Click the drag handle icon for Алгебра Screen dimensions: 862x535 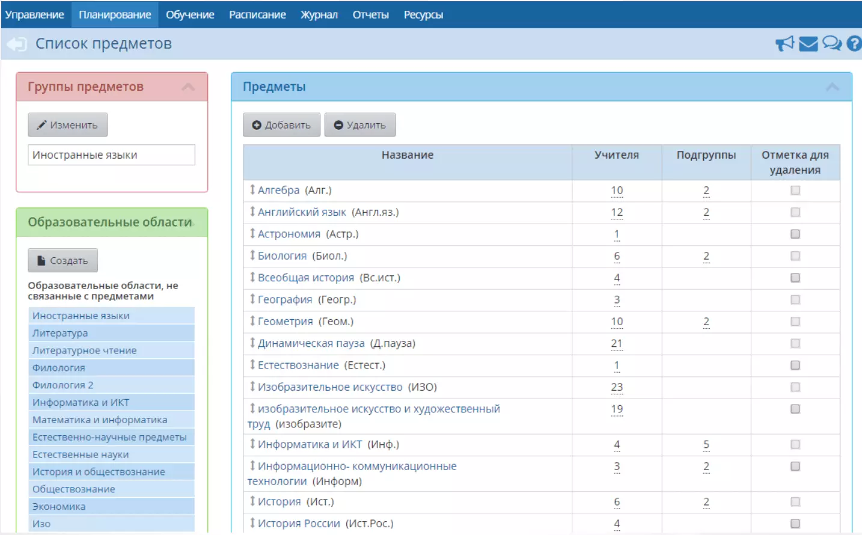click(x=252, y=189)
